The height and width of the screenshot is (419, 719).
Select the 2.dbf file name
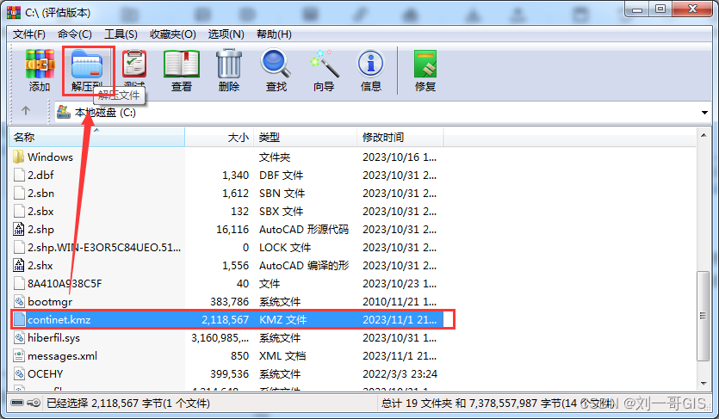tap(40, 175)
